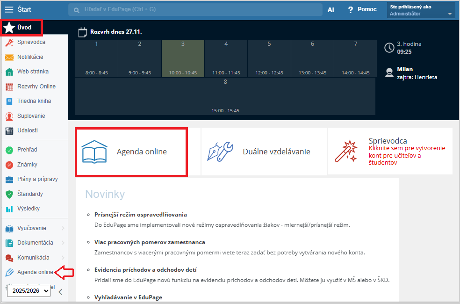
Task: Open Web stránka house icon
Action: point(9,72)
